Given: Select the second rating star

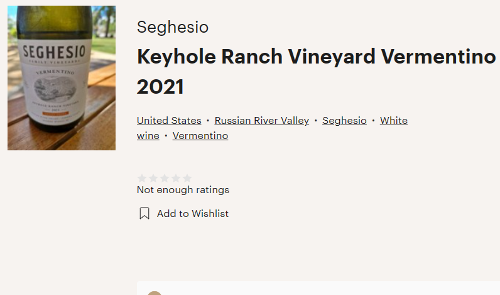Looking at the screenshot, I should tap(153, 178).
